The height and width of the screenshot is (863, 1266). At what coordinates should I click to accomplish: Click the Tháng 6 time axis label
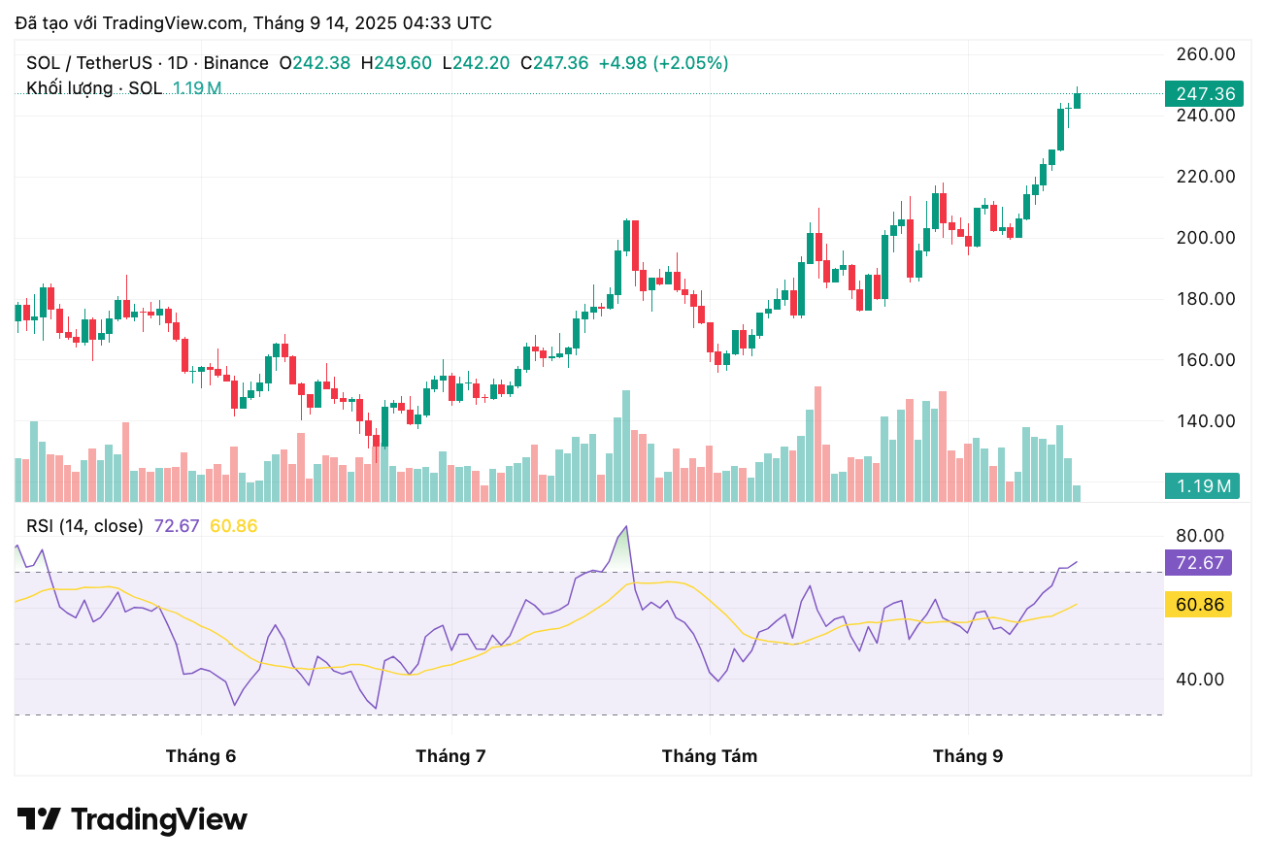(201, 755)
